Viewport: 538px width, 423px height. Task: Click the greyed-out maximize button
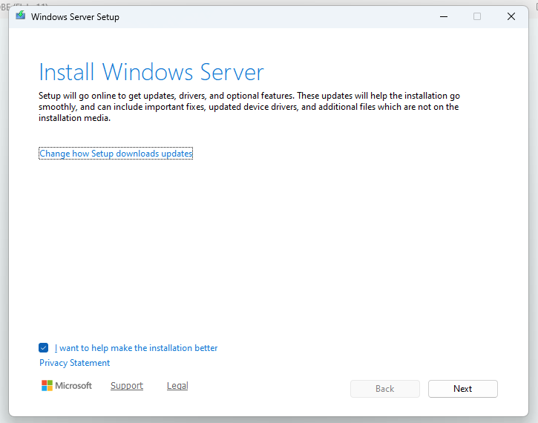click(477, 16)
